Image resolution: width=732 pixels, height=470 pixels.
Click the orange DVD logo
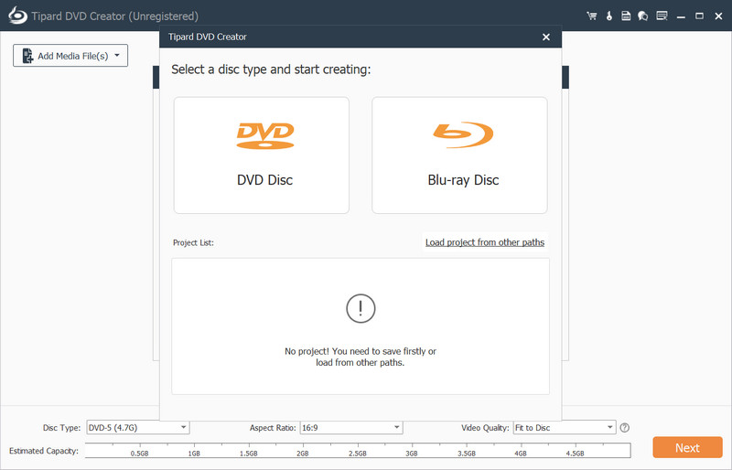pyautogui.click(x=265, y=135)
